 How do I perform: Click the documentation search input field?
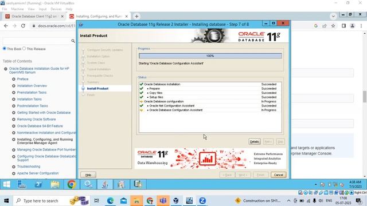point(37,41)
